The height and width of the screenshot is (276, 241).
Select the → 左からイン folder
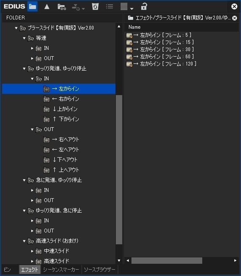[59, 89]
